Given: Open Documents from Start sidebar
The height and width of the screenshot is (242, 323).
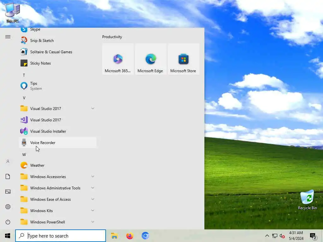Looking at the screenshot, I should 8,176.
